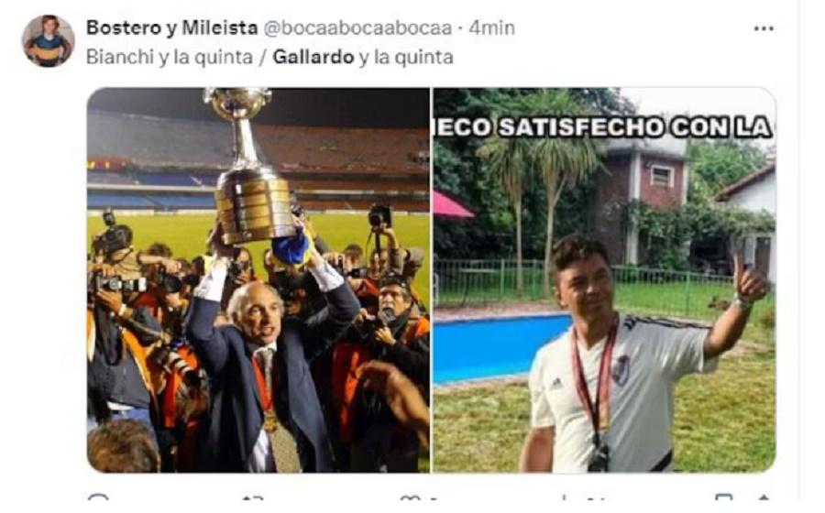Viewport: 825px width, 513px height.
Task: Open the Bostero y Mileista display name
Action: [x=171, y=27]
